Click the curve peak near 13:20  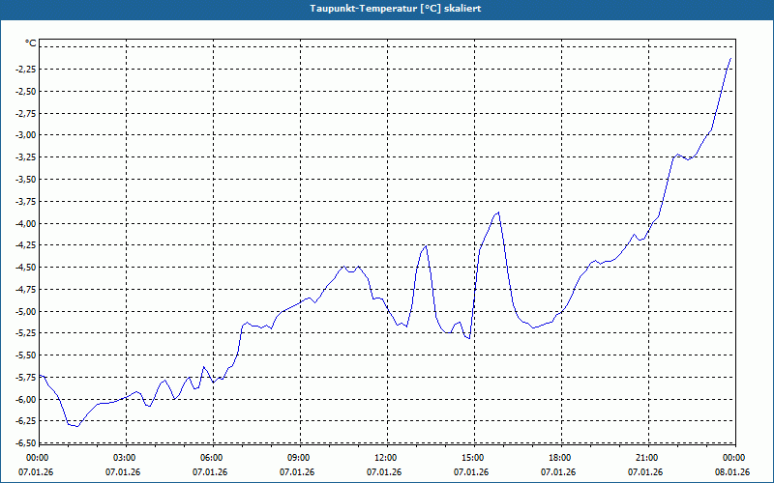(x=426, y=245)
